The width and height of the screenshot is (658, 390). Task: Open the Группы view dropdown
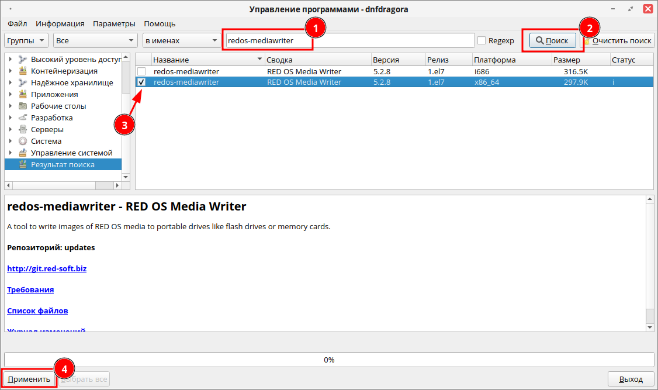coord(26,41)
